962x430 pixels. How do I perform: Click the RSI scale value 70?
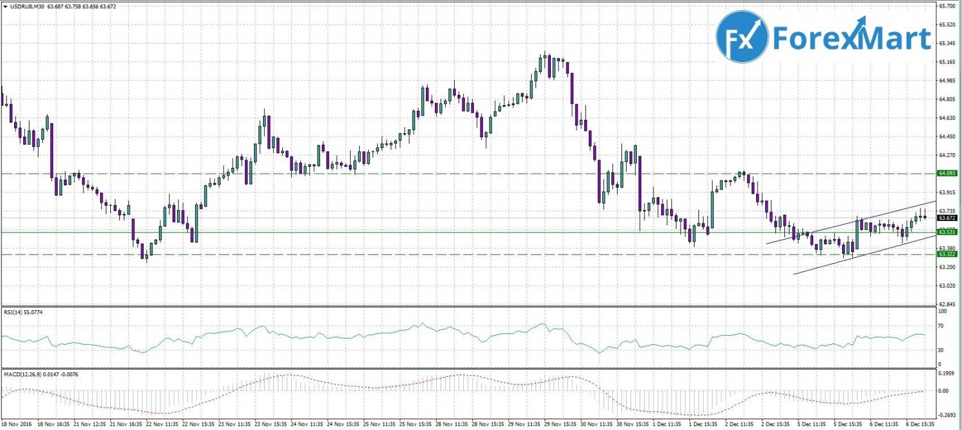tap(942, 327)
